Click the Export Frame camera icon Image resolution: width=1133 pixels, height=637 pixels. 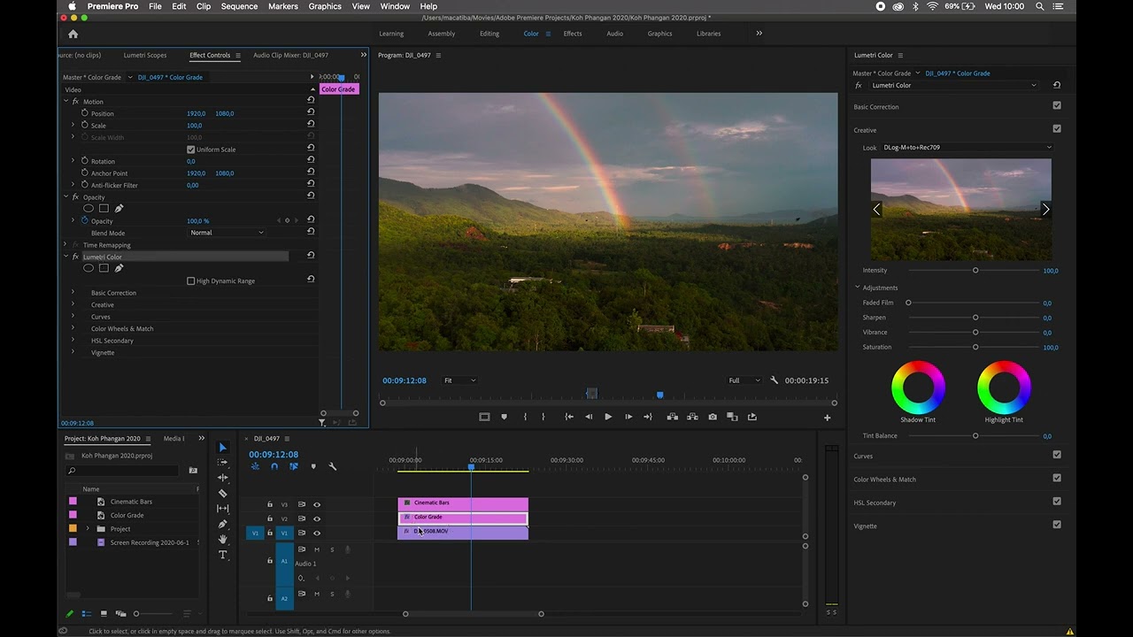(x=713, y=417)
